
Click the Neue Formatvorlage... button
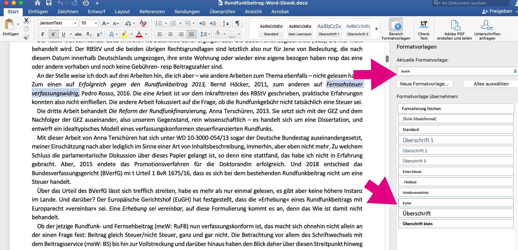pos(424,84)
